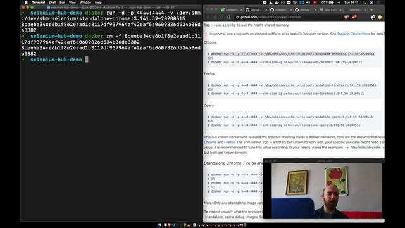Click the Wi-Fi status icon

coord(295,3)
